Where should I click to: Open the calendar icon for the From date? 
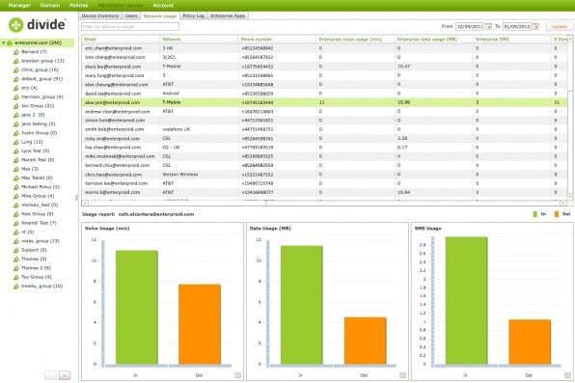click(488, 27)
